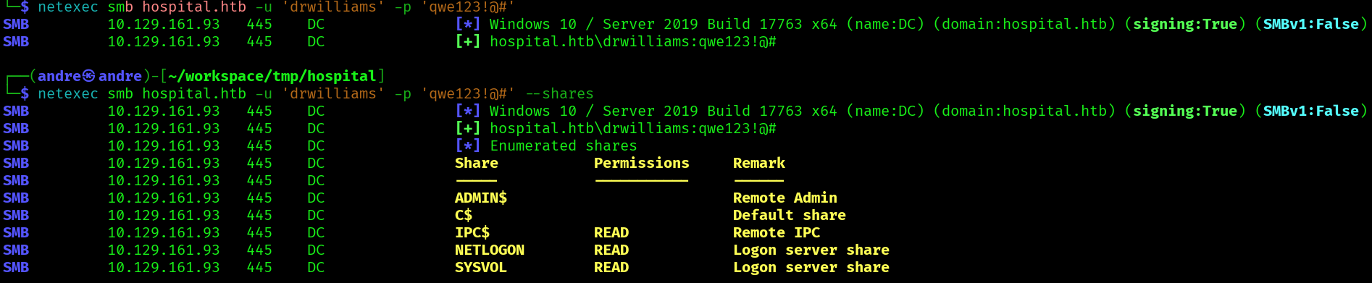Click the --shares flag in the command

pyautogui.click(x=559, y=93)
